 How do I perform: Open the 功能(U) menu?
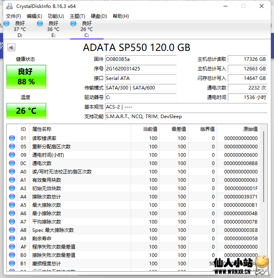pos(56,16)
